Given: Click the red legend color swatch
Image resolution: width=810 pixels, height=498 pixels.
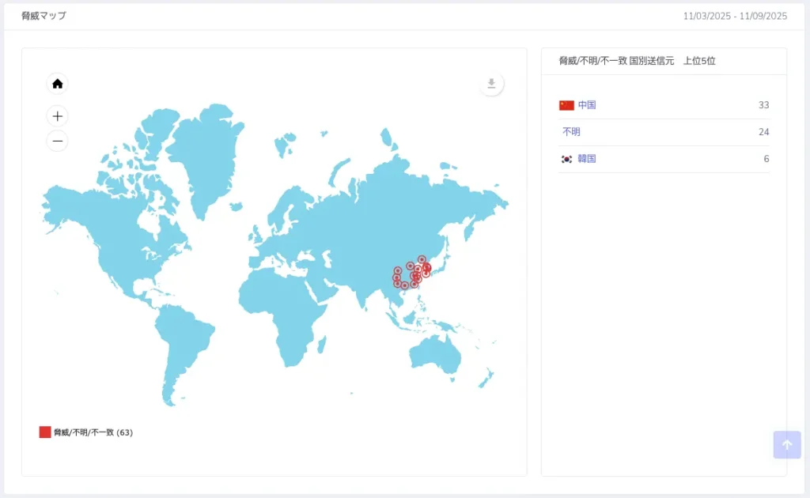Looking at the screenshot, I should pyautogui.click(x=45, y=432).
